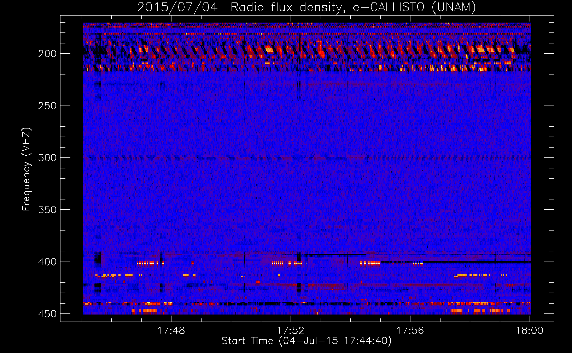Viewport: 572px width, 353px height.
Task: Click the '450' frequency tick label
Action: point(47,314)
